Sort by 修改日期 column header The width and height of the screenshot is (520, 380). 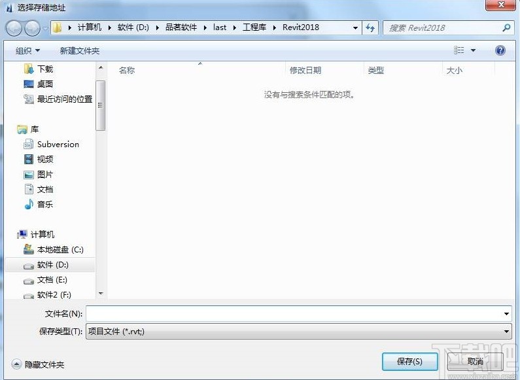(x=305, y=70)
